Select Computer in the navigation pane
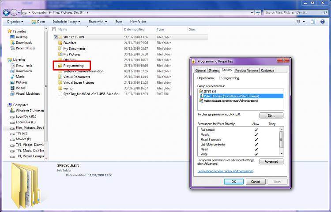331x212 pixels. point(20,105)
